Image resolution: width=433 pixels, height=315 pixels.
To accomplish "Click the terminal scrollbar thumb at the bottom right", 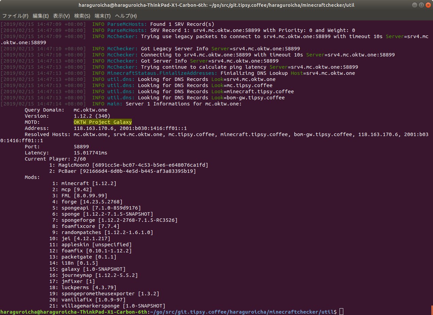I will [432, 310].
